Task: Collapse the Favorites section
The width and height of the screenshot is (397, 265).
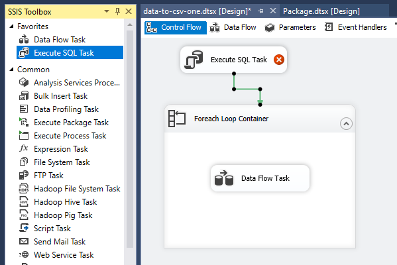Action: 11,26
